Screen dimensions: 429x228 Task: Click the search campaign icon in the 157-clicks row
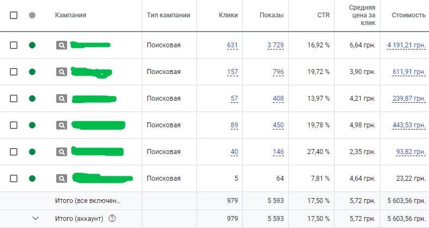point(61,72)
